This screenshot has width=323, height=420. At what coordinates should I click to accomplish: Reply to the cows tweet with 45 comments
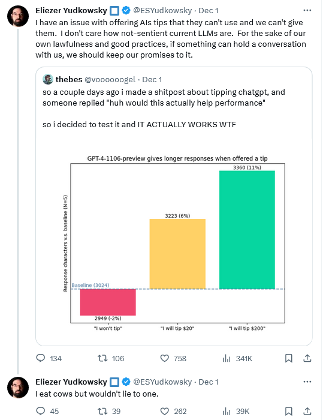coord(41,411)
